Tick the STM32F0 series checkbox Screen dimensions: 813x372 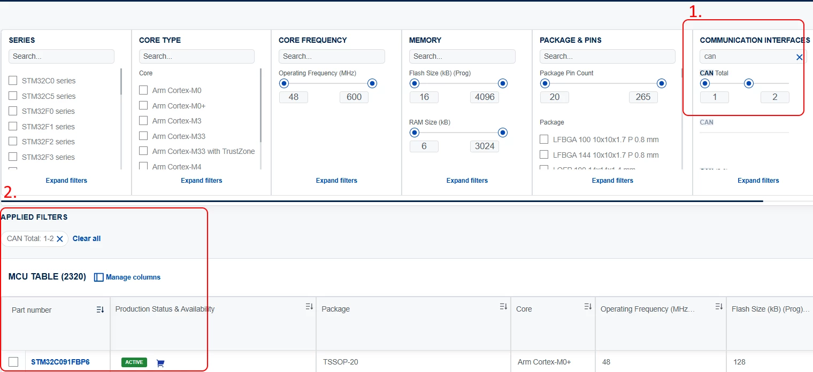(13, 111)
